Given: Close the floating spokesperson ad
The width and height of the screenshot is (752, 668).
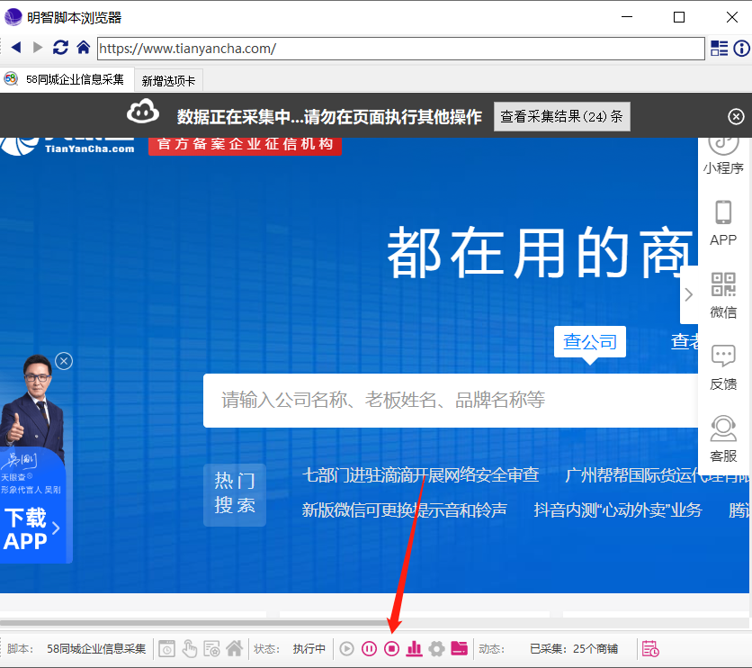Looking at the screenshot, I should coord(64,361).
